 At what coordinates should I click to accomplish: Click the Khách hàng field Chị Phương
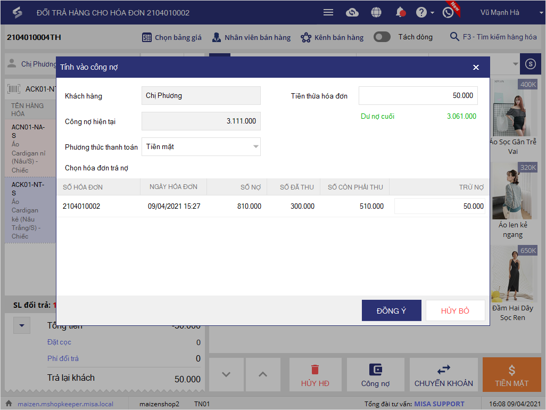pos(201,95)
